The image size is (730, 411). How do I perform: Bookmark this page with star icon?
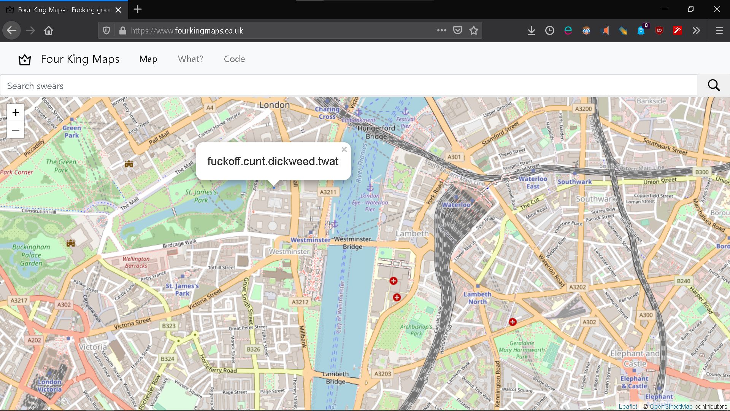point(473,30)
